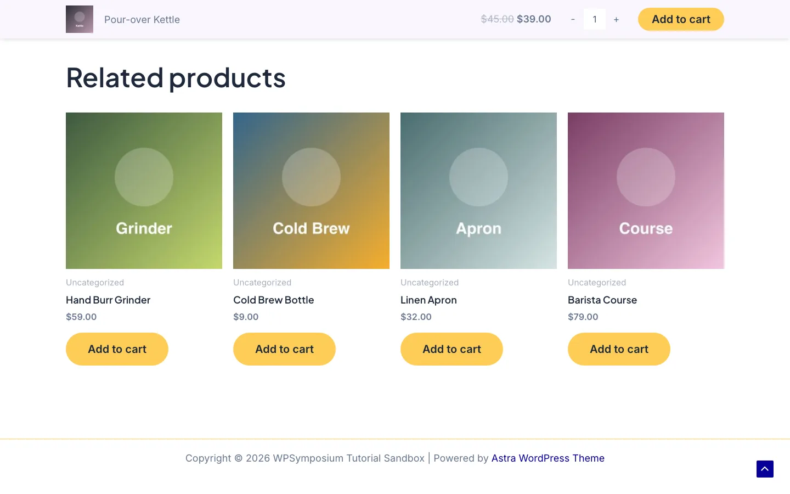Open the Linen Apron product title
This screenshot has width=790, height=494.
point(428,300)
